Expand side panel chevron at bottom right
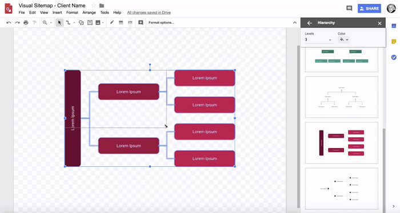Screen dimensions: 400x213 tap(393, 206)
